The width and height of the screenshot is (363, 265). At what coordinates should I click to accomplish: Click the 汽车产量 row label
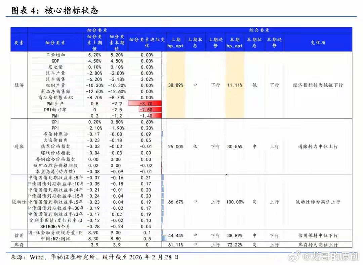pyautogui.click(x=55, y=73)
